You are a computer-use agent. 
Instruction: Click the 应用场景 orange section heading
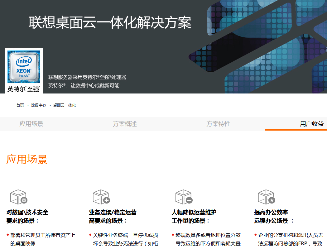click(x=27, y=159)
